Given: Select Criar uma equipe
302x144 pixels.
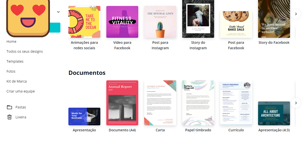Looking at the screenshot, I should 21,91.
